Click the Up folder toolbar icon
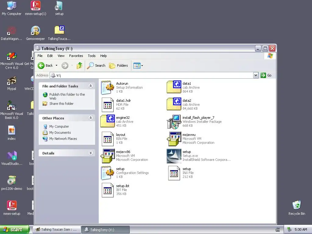This screenshot has width=312, height=234. (x=80, y=66)
